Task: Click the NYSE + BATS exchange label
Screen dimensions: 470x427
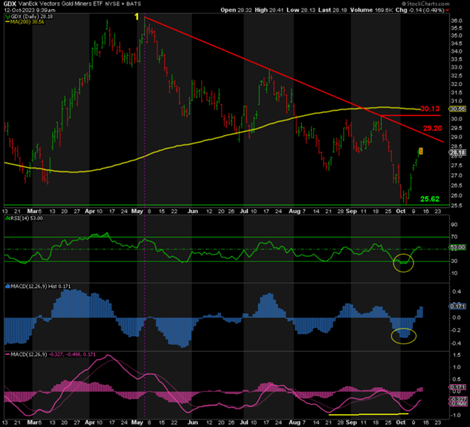Action: [123, 4]
